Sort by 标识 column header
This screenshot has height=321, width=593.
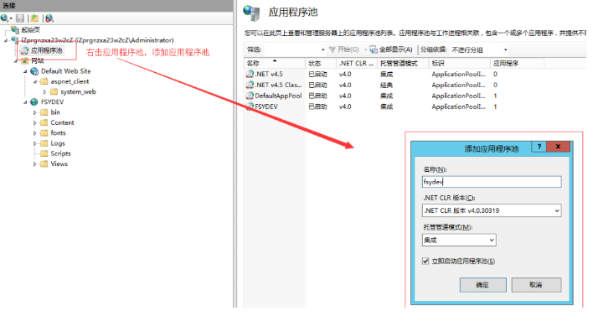point(459,63)
